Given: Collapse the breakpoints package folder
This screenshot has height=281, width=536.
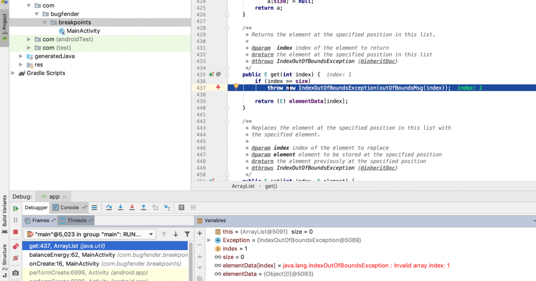Looking at the screenshot, I should click(45, 23).
